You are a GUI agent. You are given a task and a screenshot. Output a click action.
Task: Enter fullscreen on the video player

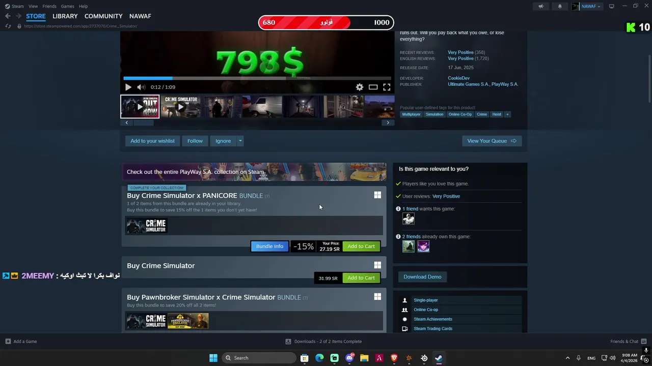pos(387,87)
